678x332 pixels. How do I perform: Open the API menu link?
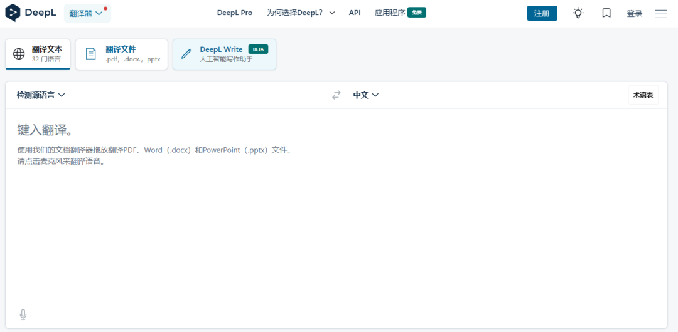coord(355,13)
